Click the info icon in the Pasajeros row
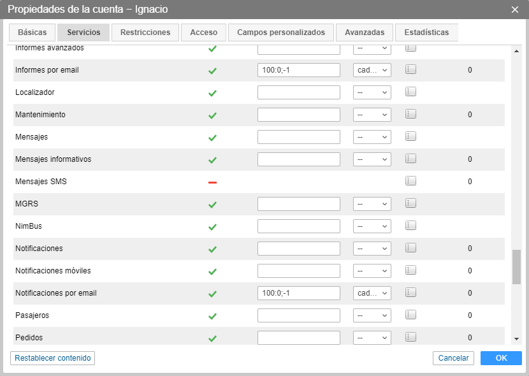 point(410,315)
